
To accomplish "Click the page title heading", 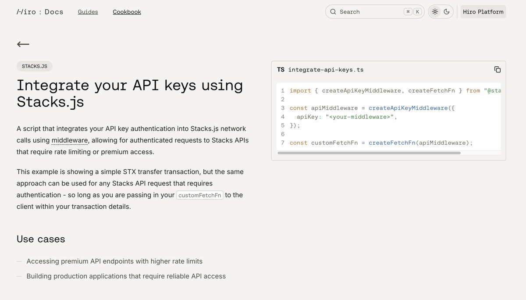I will pyautogui.click(x=130, y=93).
